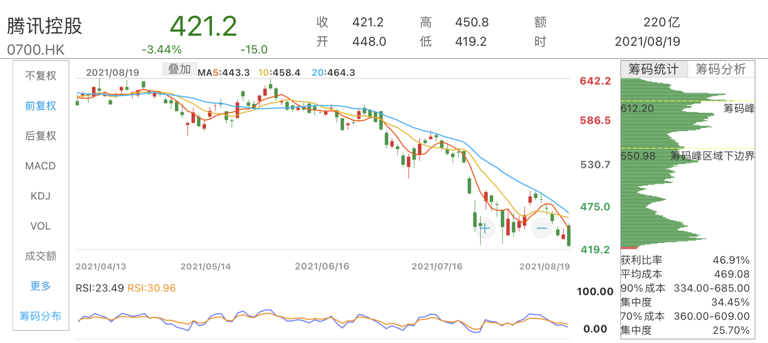Click the 筹码峰 612.20 yellow line
The image size is (768, 343).
coord(688,101)
